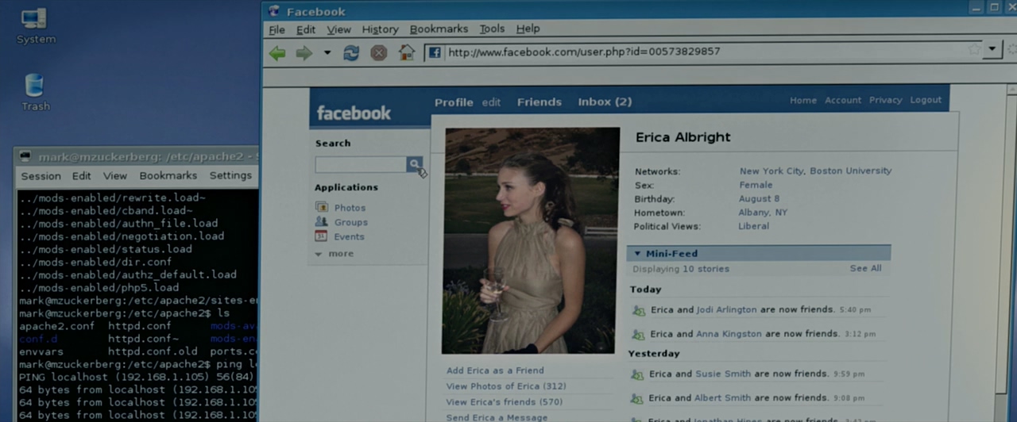Click View Photos of Erica (312)
The width and height of the screenshot is (1017, 422).
click(x=506, y=386)
